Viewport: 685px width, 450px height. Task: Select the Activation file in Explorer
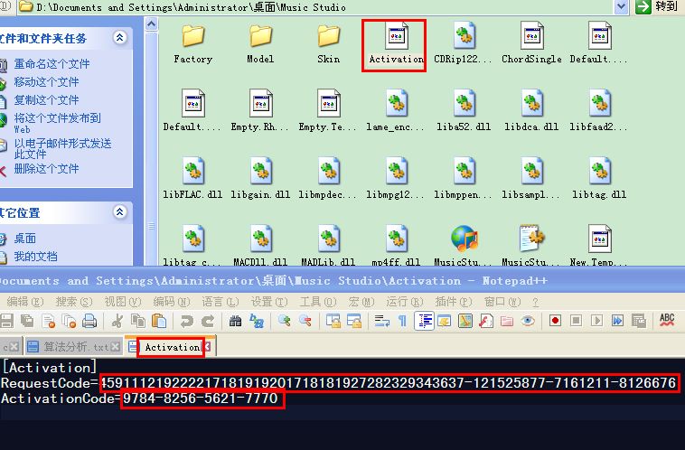pyautogui.click(x=396, y=44)
